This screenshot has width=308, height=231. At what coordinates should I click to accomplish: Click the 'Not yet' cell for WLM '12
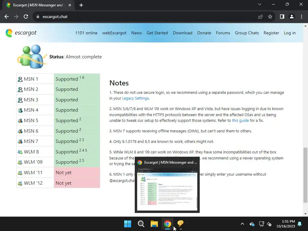(x=77, y=183)
